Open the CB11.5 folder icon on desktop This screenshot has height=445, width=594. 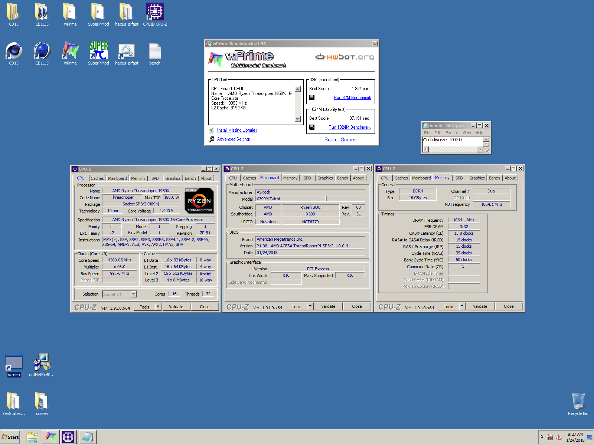[x=42, y=15]
